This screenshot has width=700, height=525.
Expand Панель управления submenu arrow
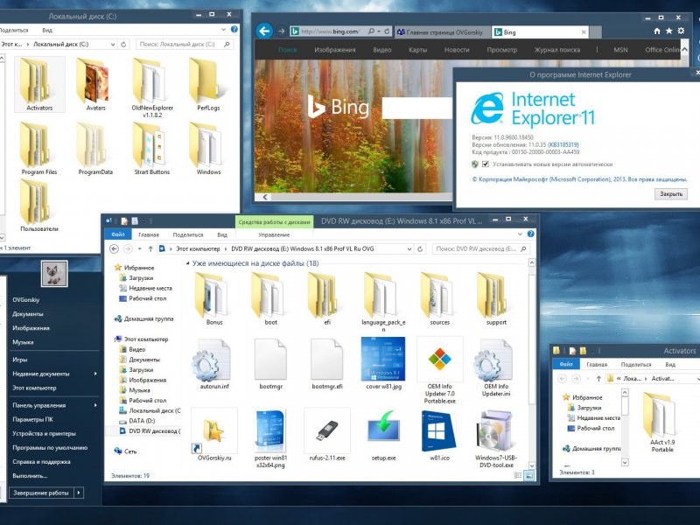click(x=95, y=405)
